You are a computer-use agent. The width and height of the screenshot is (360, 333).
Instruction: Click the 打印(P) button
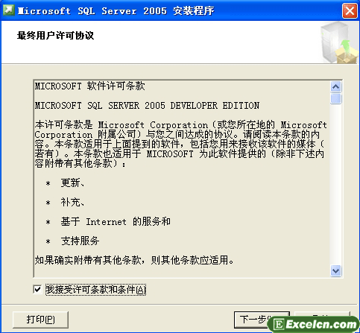[40, 320]
